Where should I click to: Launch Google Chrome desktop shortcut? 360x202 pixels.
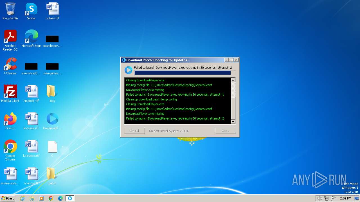tap(10, 150)
